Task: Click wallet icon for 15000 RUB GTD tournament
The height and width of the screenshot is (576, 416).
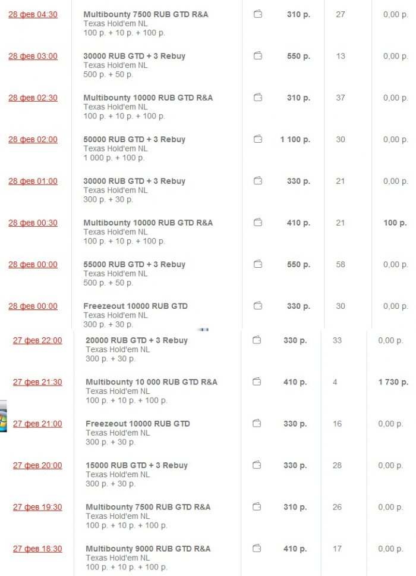Action: 257,465
